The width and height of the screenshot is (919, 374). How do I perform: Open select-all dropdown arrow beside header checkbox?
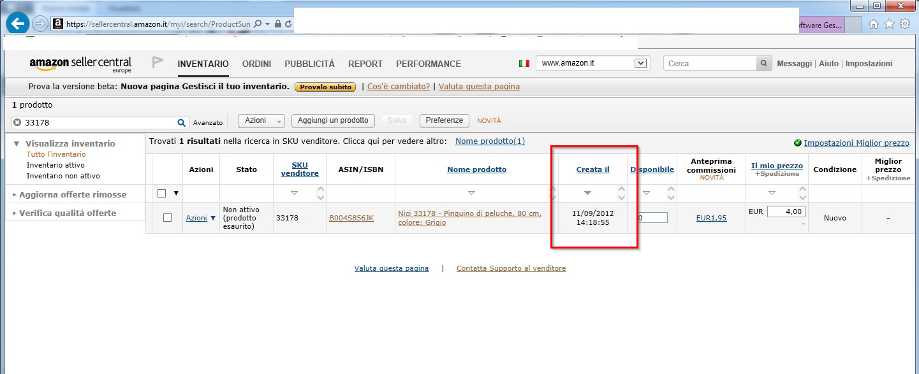coord(176,193)
